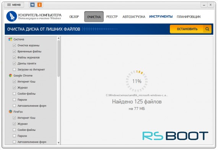
Task: Uncheck Файлы журналов checkbox
Action: click(x=14, y=57)
